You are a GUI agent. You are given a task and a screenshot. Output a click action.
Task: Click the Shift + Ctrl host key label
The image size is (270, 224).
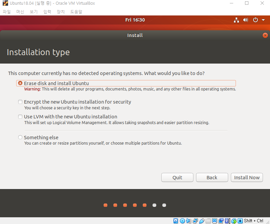click(253, 221)
